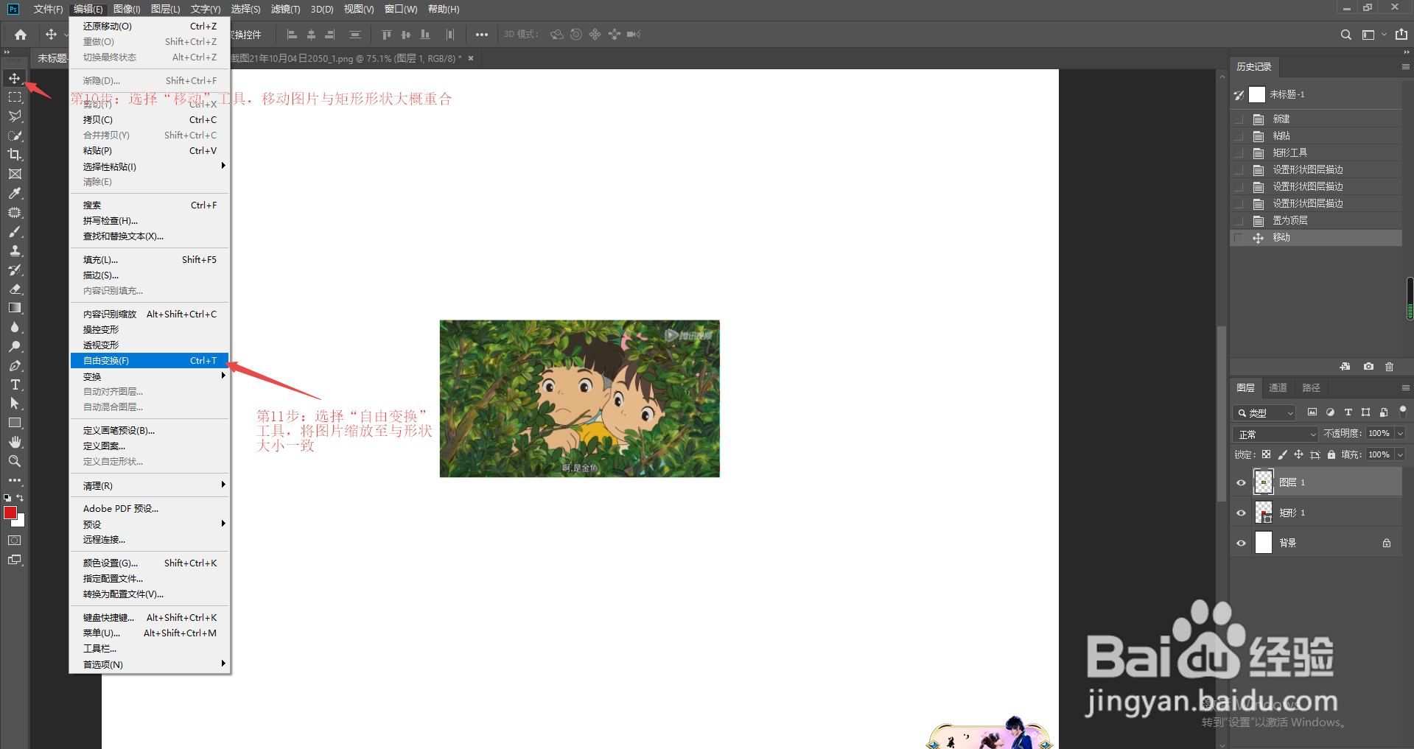Toggle lock transparent pixels

1267,454
